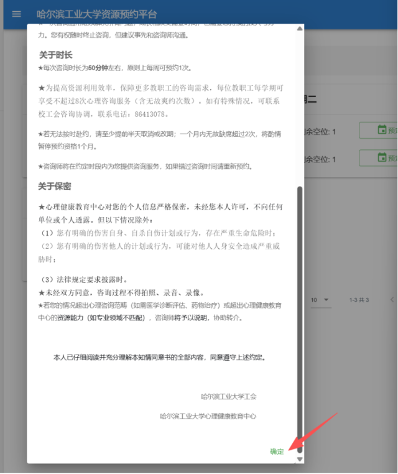Screen dimensions: 398x474
Task: Click the 哈尔滨工业大学资源预约平台 header title
Action: pos(97,14)
